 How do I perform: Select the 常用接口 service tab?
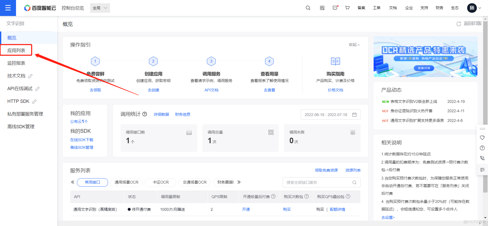[93, 182]
